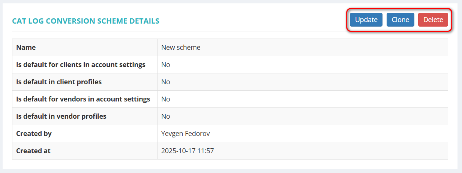The image size is (462, 173).
Task: Click the 'New scheme' name value
Action: pos(181,48)
